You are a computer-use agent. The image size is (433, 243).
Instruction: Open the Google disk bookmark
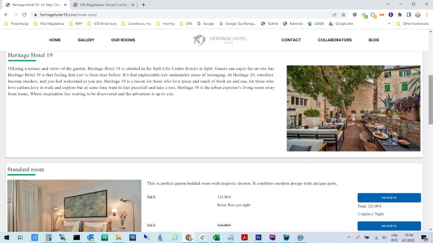341,24
